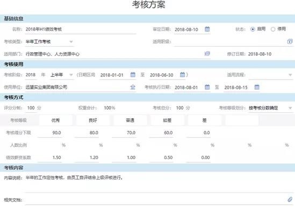The height and width of the screenshot is (207, 295).
Task: Open calendar for 考核执行日期 2018-08-01
Action: [x=207, y=87]
